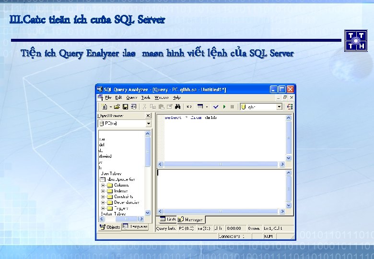Click the Copy toolbar icon
Viewport: 374px width, 259px height.
coord(153,107)
